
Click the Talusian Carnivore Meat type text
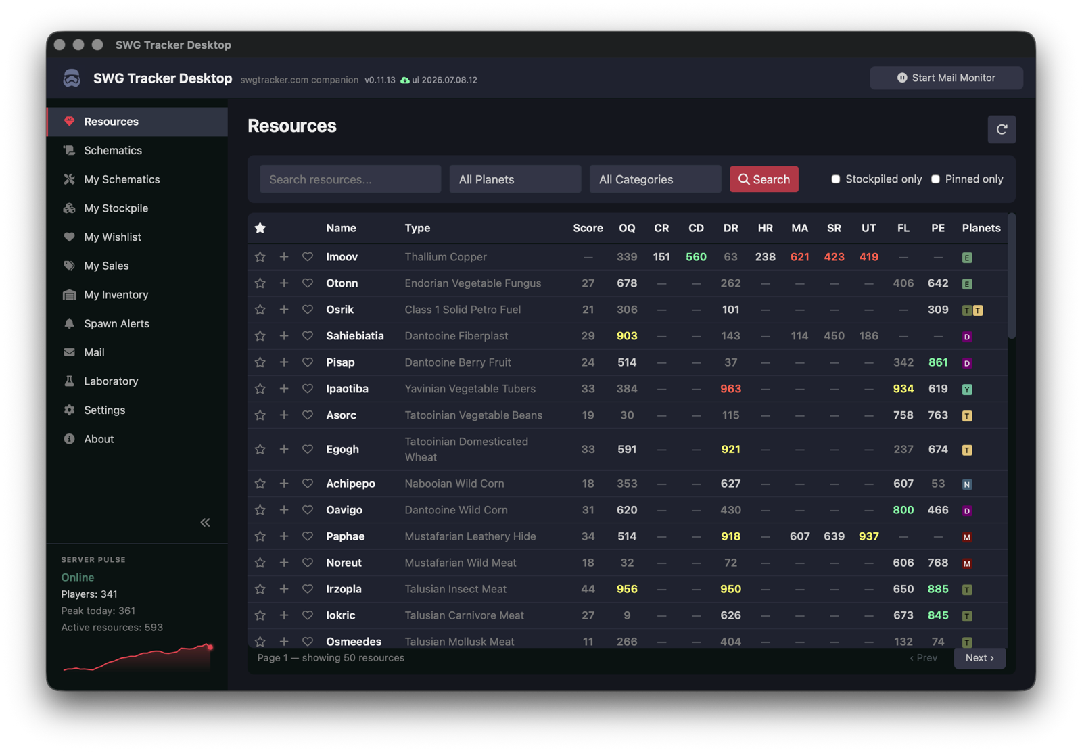click(x=464, y=615)
